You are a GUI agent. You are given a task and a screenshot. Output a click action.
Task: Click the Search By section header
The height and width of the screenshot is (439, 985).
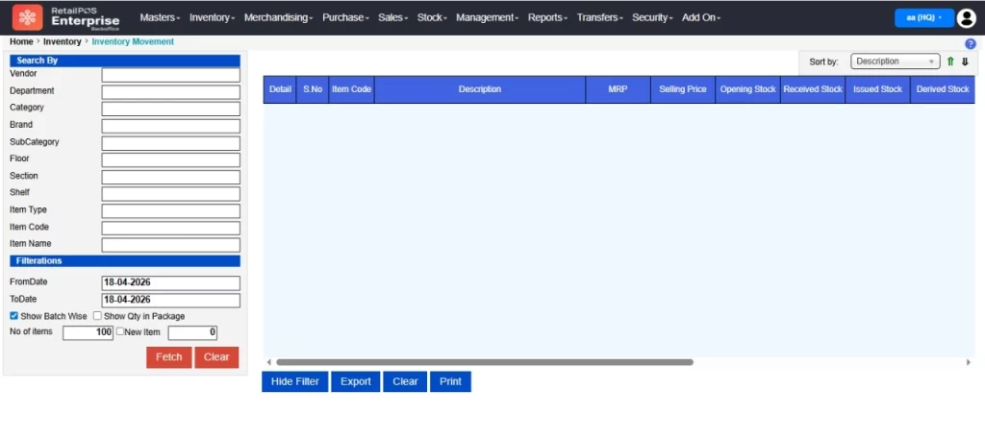click(x=125, y=61)
